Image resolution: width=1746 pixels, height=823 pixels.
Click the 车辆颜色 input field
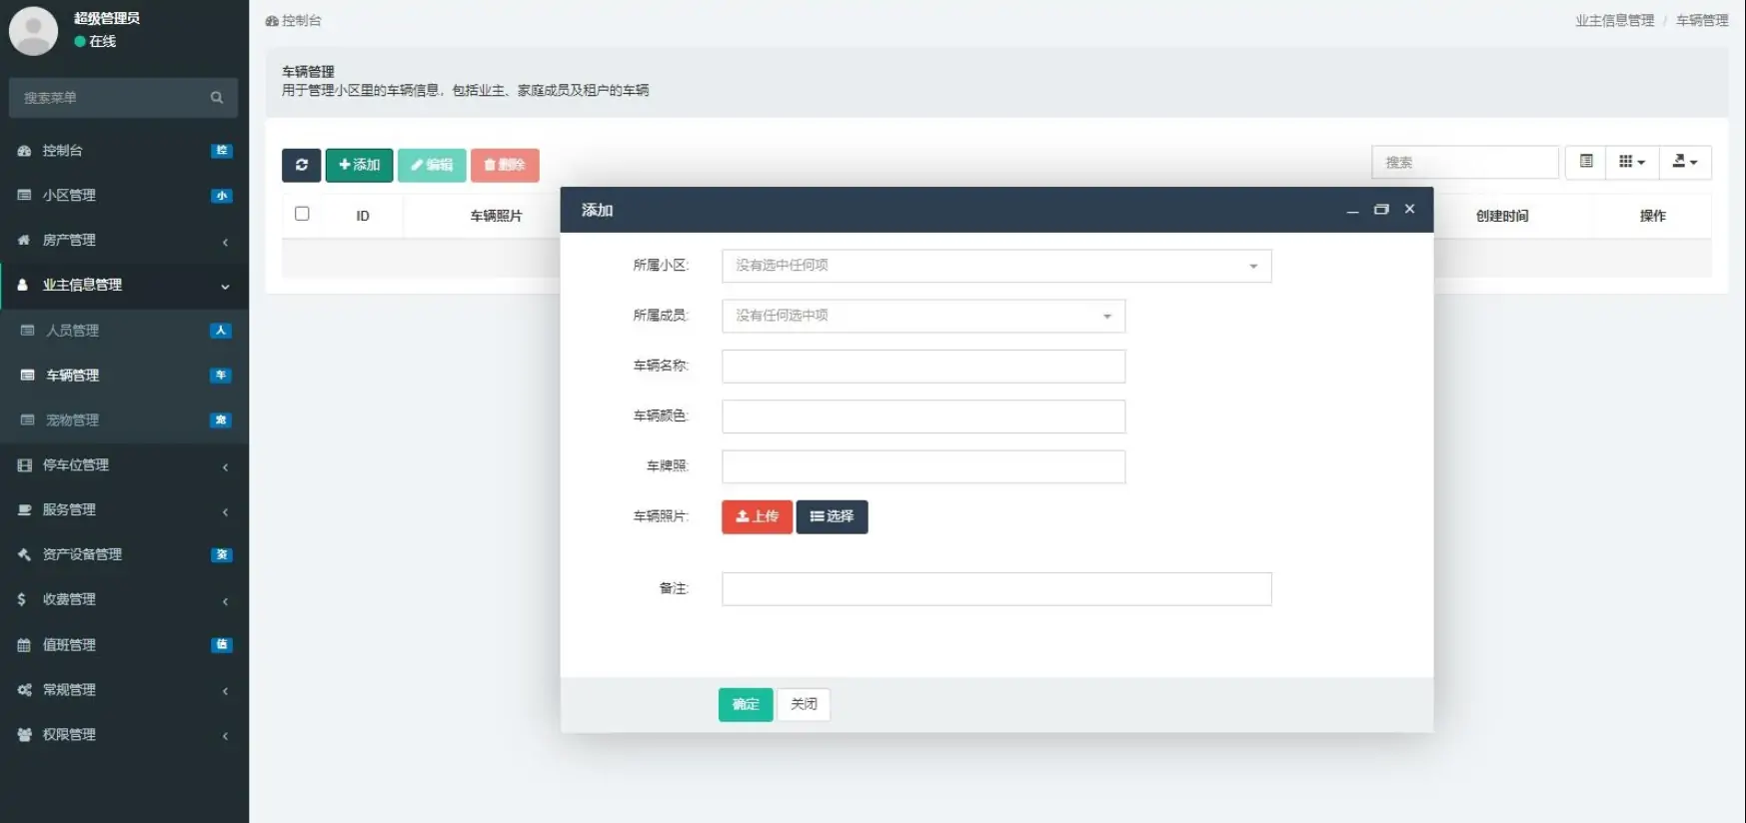(x=923, y=416)
